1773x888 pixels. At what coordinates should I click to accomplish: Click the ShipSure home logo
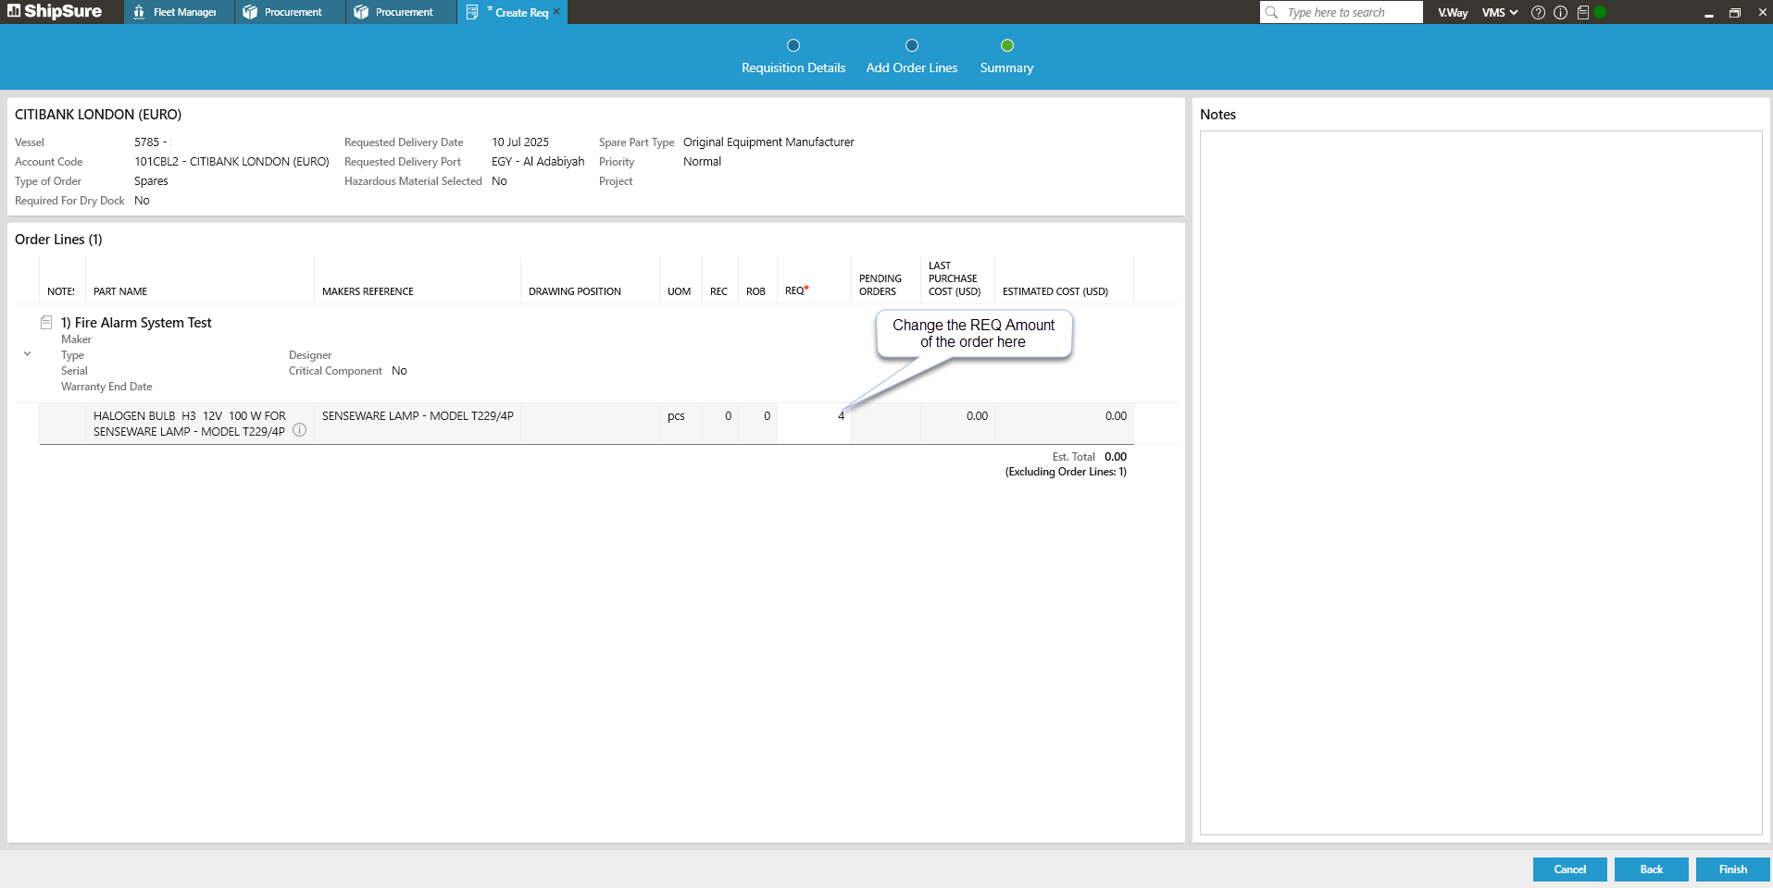(55, 12)
